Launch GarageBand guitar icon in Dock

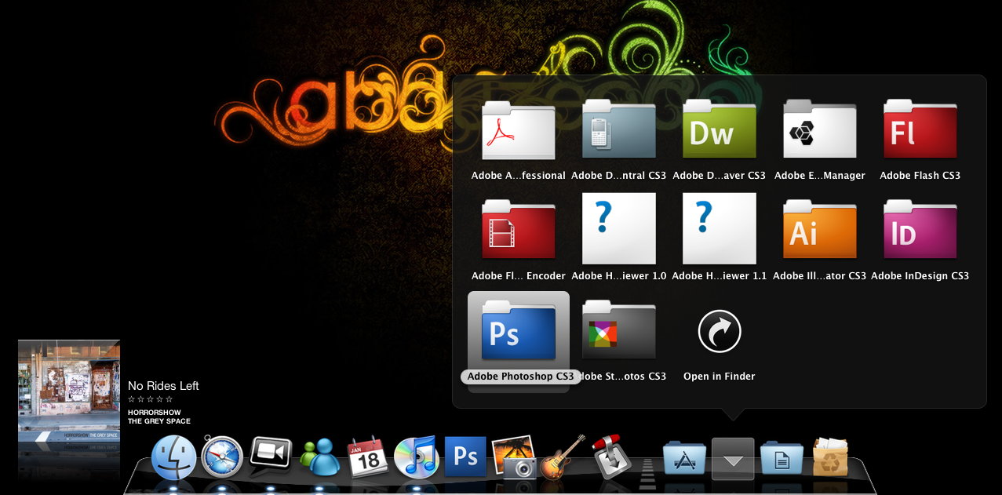tap(563, 457)
